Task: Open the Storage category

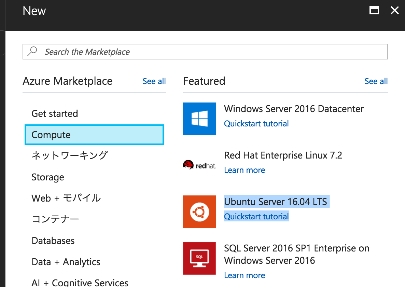Action: tap(47, 177)
